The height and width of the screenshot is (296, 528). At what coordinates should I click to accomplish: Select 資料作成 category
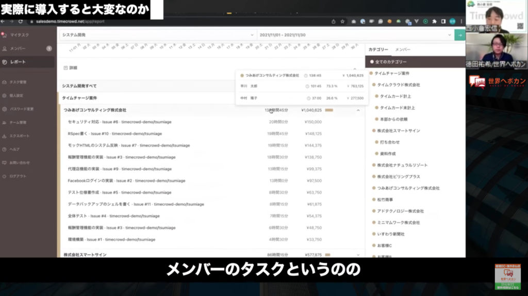[x=388, y=154]
